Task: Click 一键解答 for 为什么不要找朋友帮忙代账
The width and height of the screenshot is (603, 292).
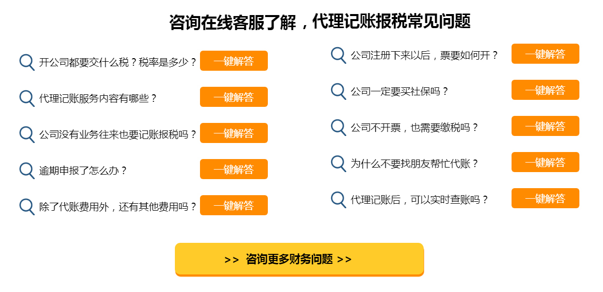Action: [545, 162]
